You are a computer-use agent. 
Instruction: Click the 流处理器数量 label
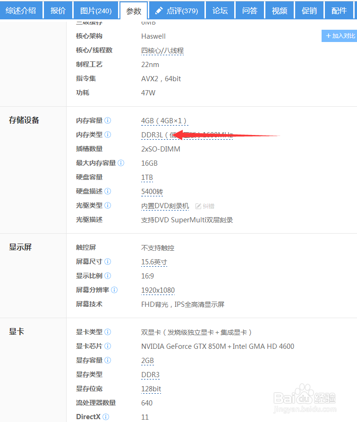click(x=96, y=403)
